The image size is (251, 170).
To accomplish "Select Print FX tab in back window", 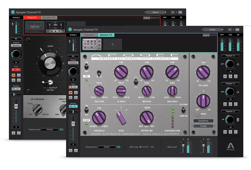I will click(x=32, y=17).
